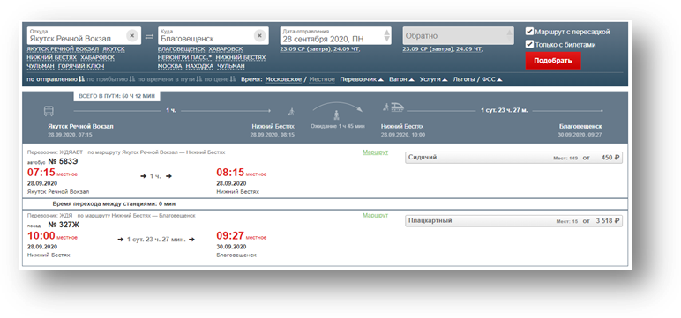Expand the Перевозчик filter
The image size is (681, 318).
pos(362,79)
